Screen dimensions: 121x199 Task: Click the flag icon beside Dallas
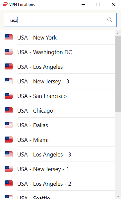click(x=9, y=125)
